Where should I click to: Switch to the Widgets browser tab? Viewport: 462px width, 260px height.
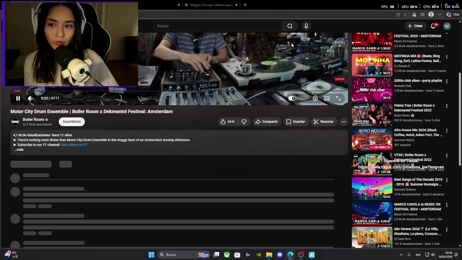point(211,5)
